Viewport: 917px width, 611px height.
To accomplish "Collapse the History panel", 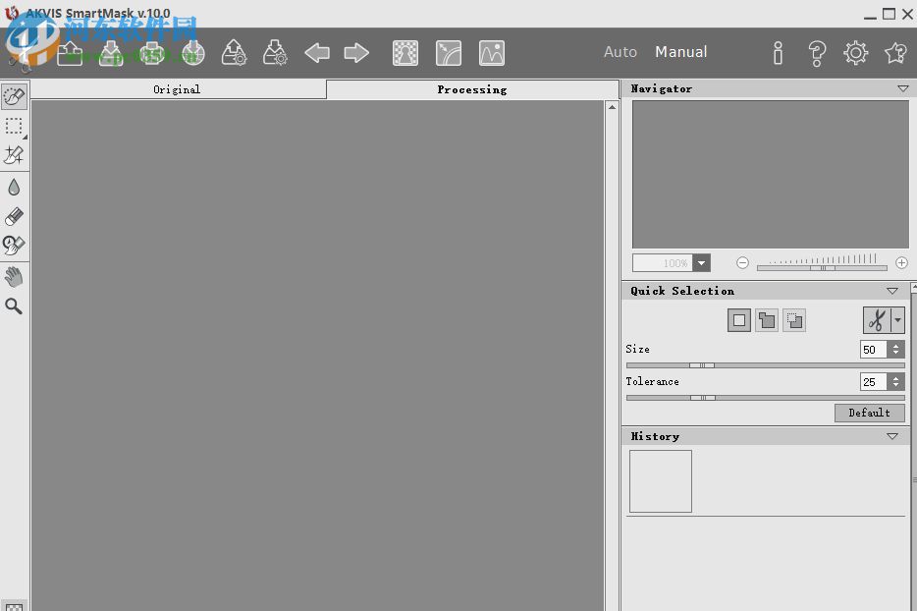I will tap(892, 436).
